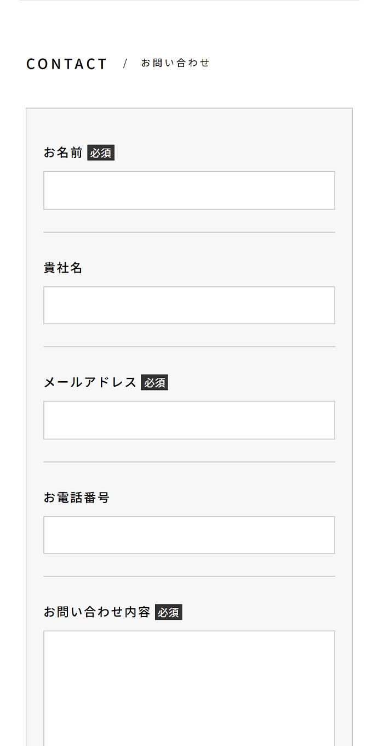Click the 貴社名 label text
The width and height of the screenshot is (378, 746).
[63, 268]
